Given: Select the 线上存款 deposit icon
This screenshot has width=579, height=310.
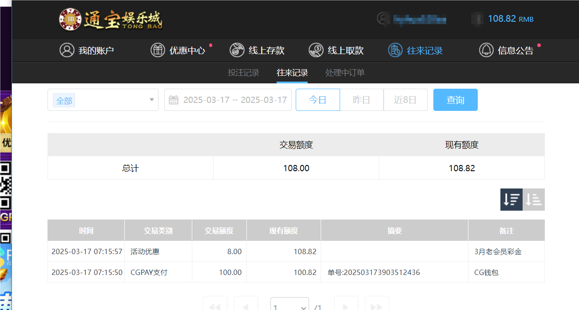Looking at the screenshot, I should point(237,50).
